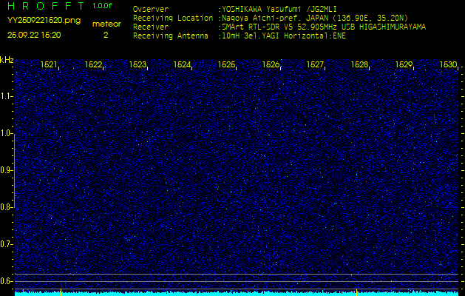Click the kHz axis unit label

click(7, 60)
